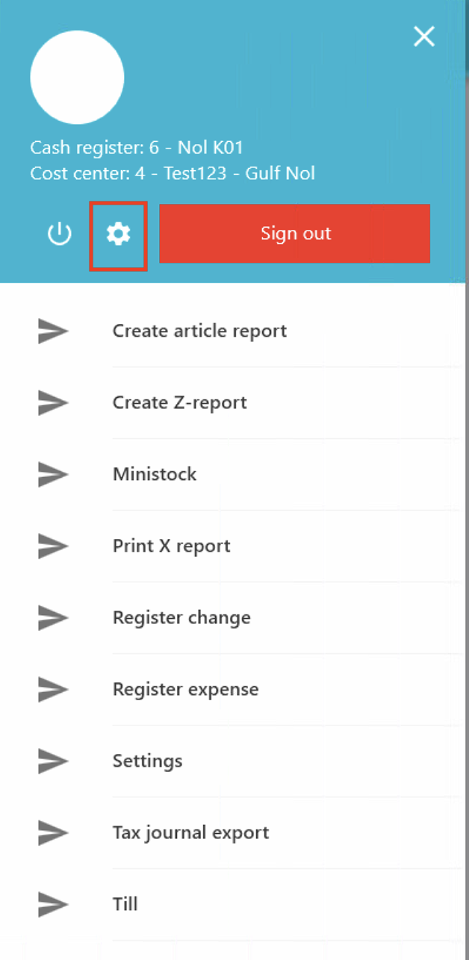This screenshot has width=469, height=960.
Task: Click the power icon
Action: pyautogui.click(x=59, y=234)
